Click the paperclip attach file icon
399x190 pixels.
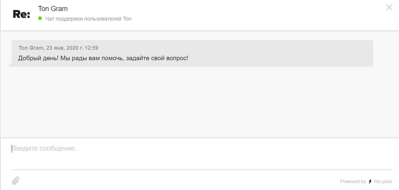(x=16, y=180)
